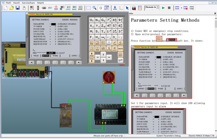Click the OFS/SET function key on keypad
Viewport: 217px width, 139px height.
coord(103,43)
